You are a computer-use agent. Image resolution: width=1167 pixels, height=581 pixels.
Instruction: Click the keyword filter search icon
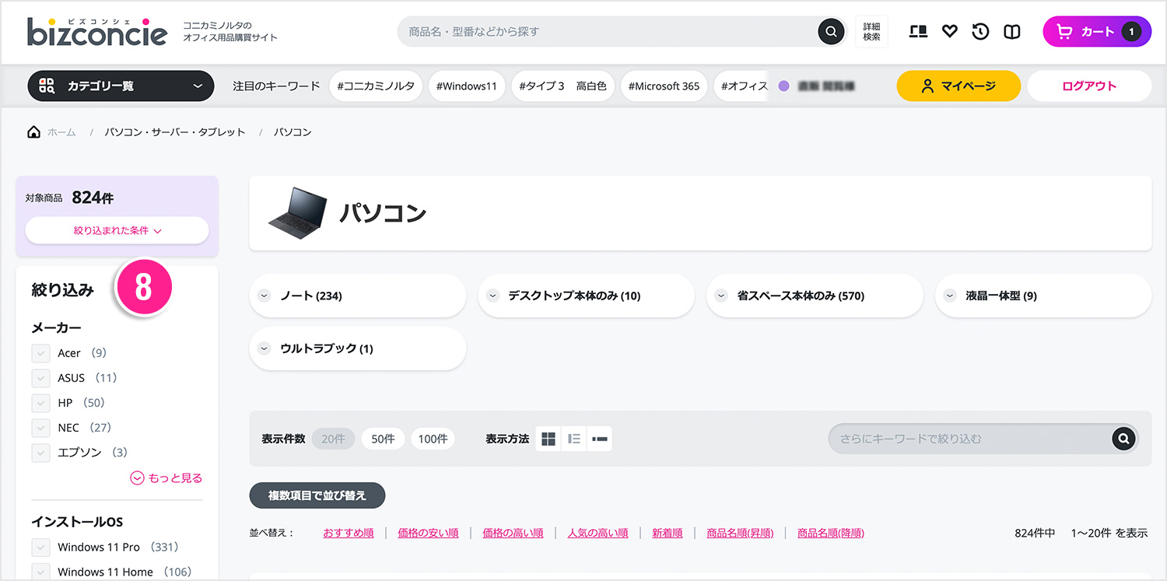point(1123,439)
